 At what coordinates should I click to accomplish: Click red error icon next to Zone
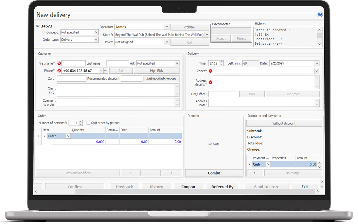click(x=210, y=71)
